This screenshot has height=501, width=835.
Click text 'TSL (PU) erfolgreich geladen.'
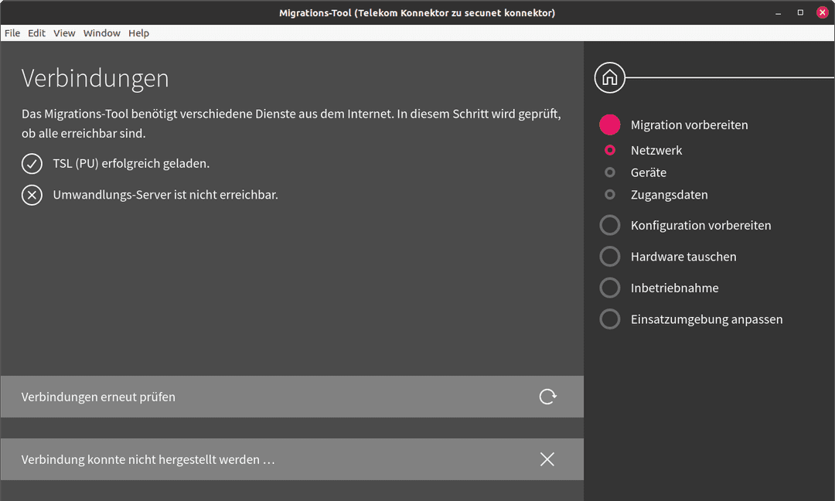[x=131, y=163]
